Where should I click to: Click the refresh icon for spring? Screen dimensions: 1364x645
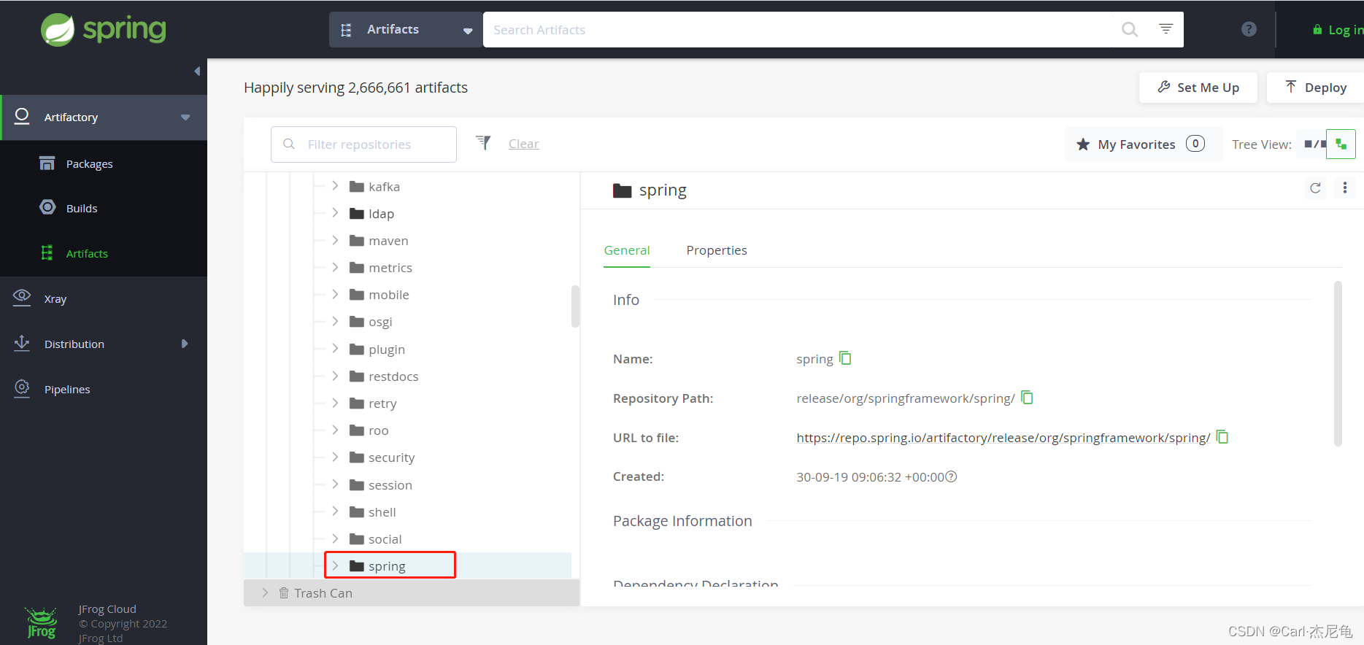click(x=1315, y=188)
